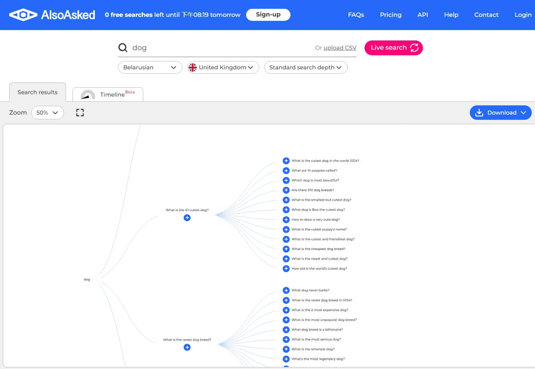Click the upload CSV link
The image size is (535, 369).
click(340, 48)
